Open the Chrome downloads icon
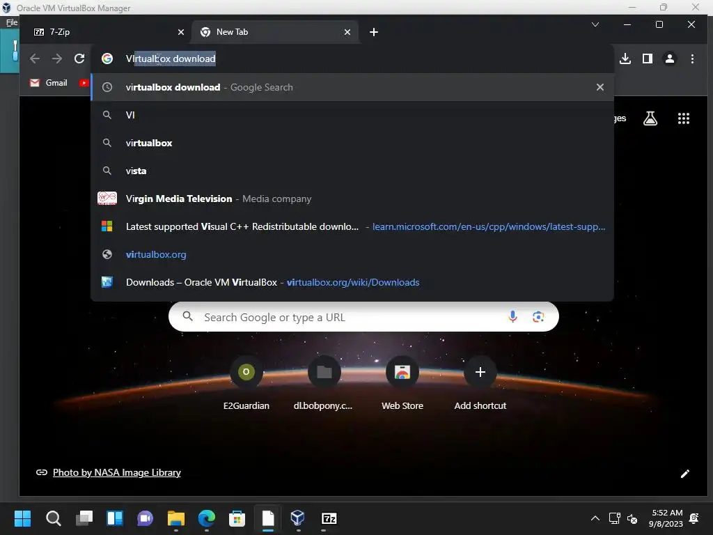Viewport: 713px width, 535px height. click(x=625, y=59)
